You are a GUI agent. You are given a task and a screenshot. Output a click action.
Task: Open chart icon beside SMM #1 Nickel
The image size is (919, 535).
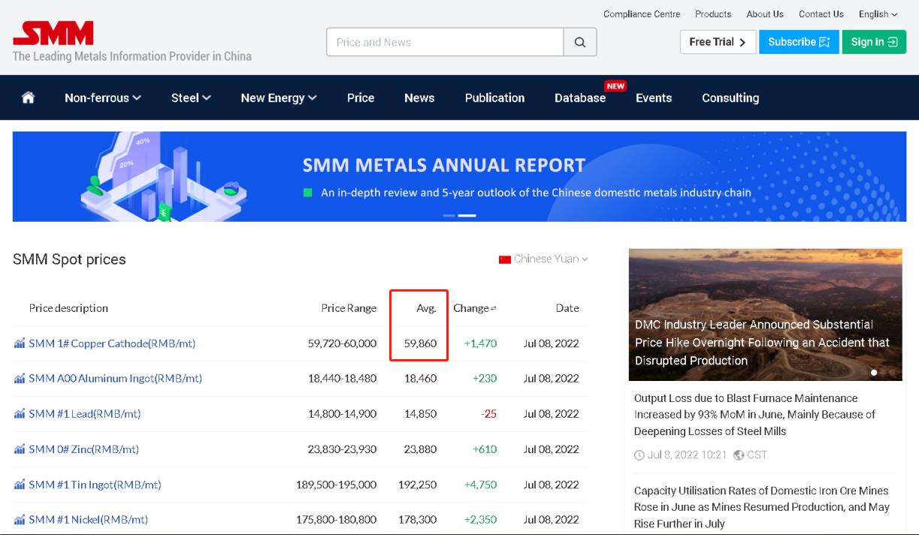20,520
